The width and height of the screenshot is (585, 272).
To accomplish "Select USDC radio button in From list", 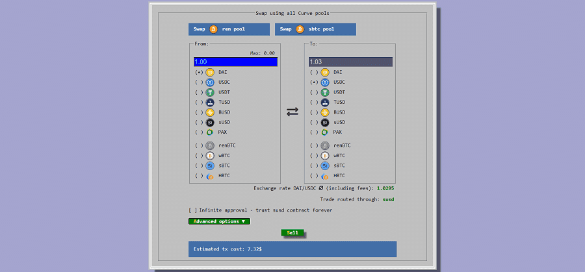I will 199,82.
